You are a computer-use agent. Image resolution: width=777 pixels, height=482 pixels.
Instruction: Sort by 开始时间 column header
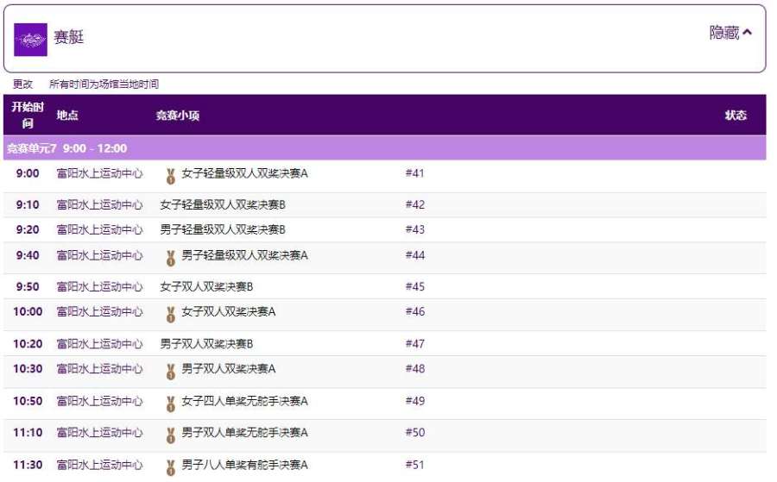point(28,115)
